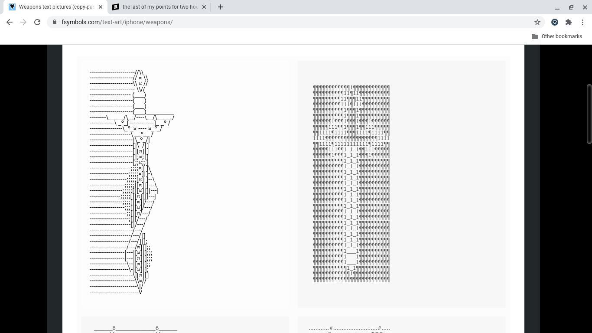Close the Weapons text pictures tab

pos(101,7)
